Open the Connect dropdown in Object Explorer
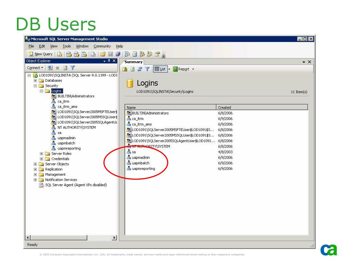 click(x=35, y=68)
